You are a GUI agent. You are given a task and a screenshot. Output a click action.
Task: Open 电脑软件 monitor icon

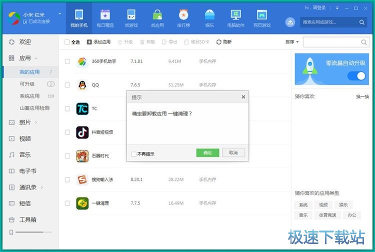235,15
